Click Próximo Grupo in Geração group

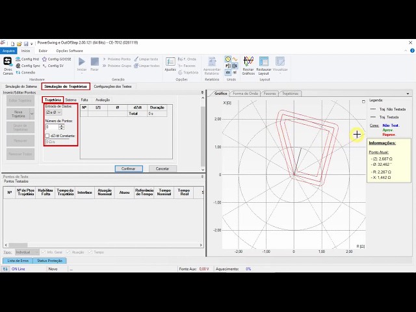[117, 66]
